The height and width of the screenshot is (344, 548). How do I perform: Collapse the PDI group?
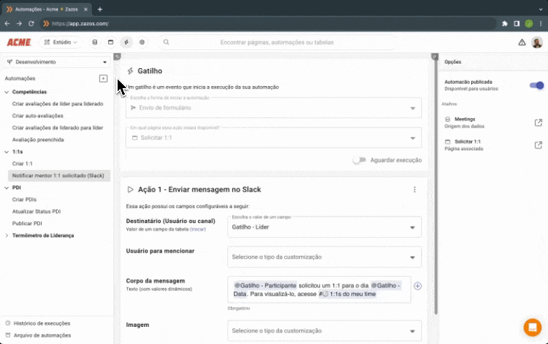coord(6,188)
